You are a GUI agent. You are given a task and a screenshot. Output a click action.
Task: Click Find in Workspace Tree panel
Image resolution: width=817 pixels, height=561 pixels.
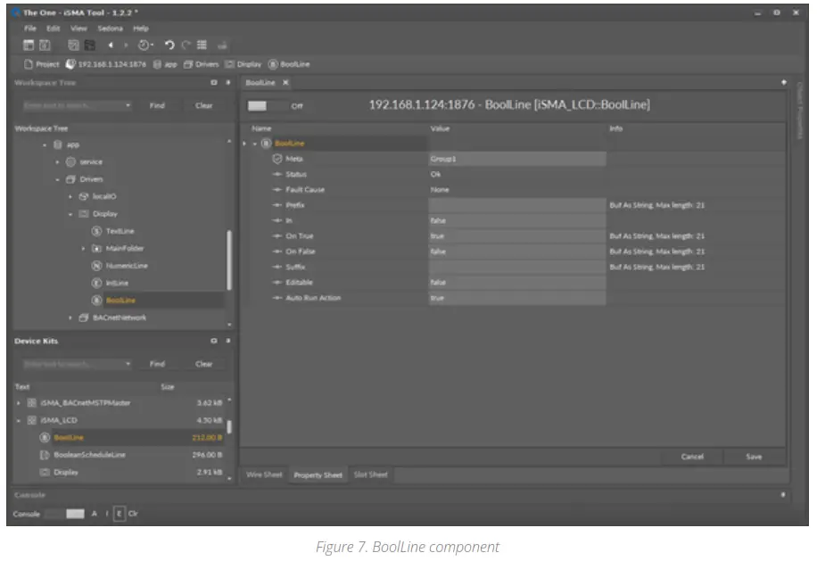click(157, 105)
